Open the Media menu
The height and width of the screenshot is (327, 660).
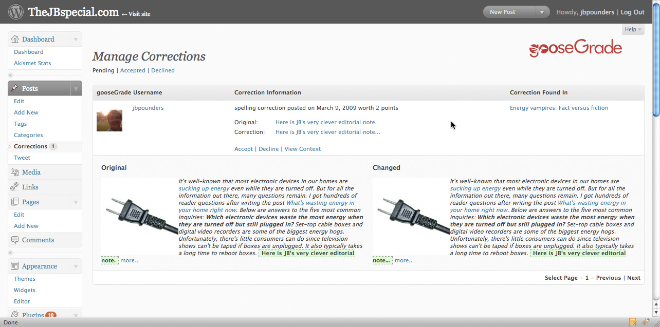[x=31, y=172]
